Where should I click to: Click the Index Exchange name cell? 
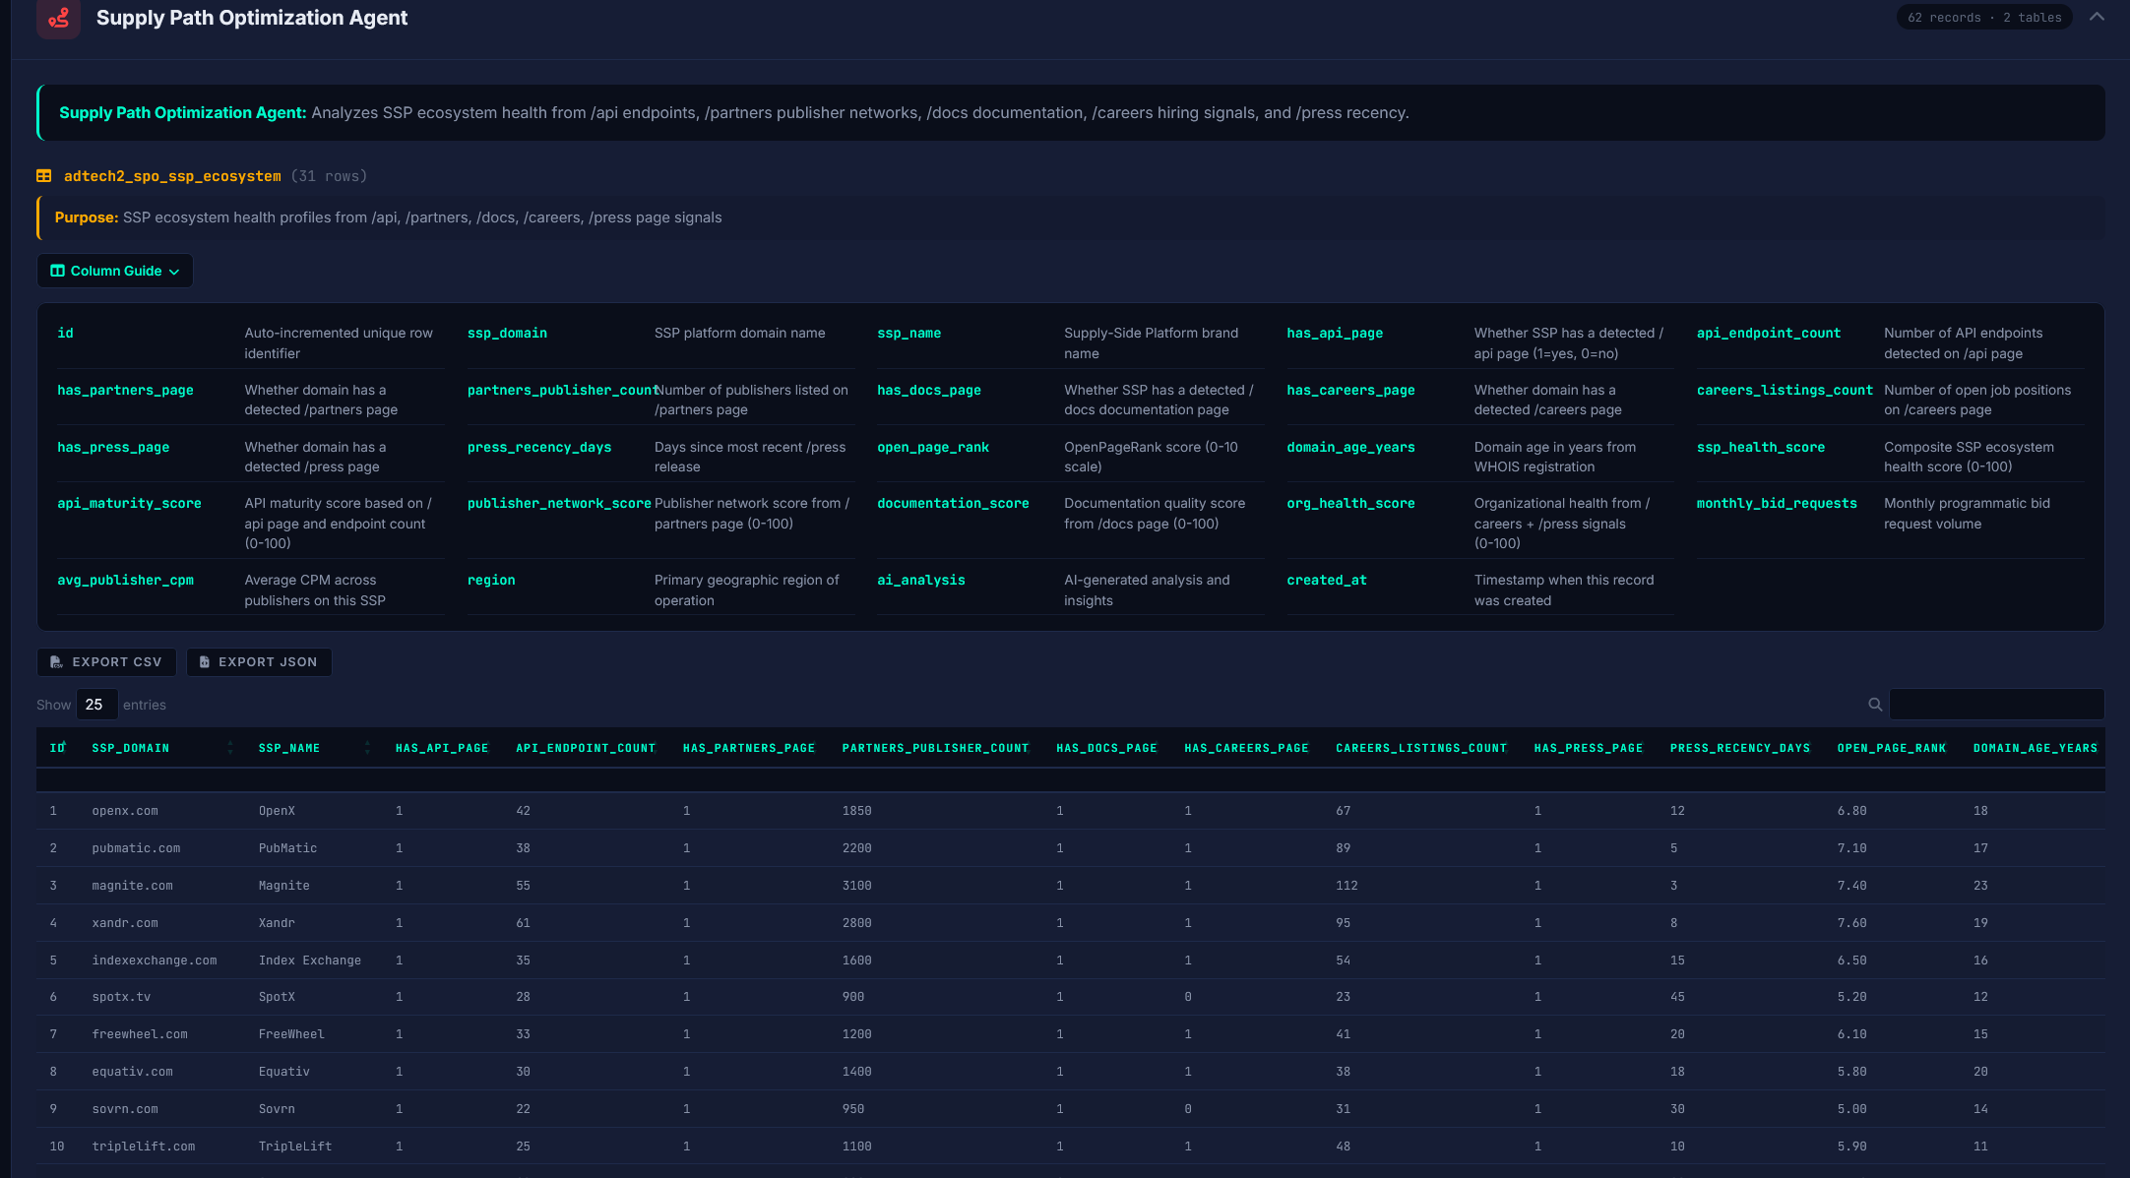pyautogui.click(x=310, y=961)
